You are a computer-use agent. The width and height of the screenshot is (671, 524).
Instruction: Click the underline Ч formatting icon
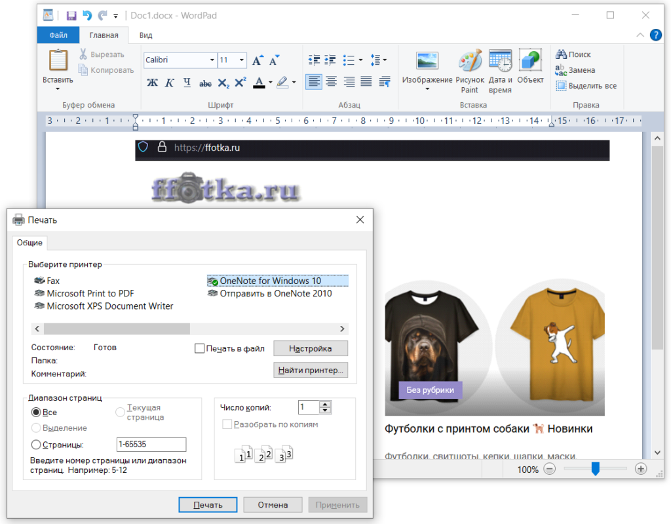tap(187, 83)
